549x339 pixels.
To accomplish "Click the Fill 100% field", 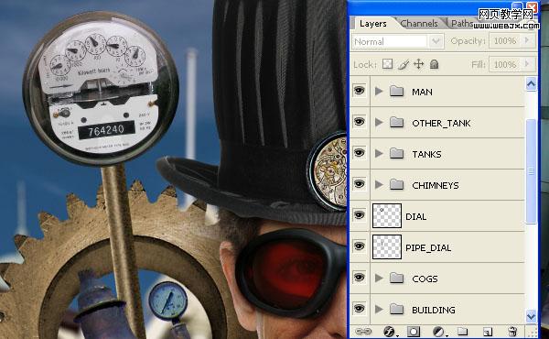I will (x=506, y=64).
